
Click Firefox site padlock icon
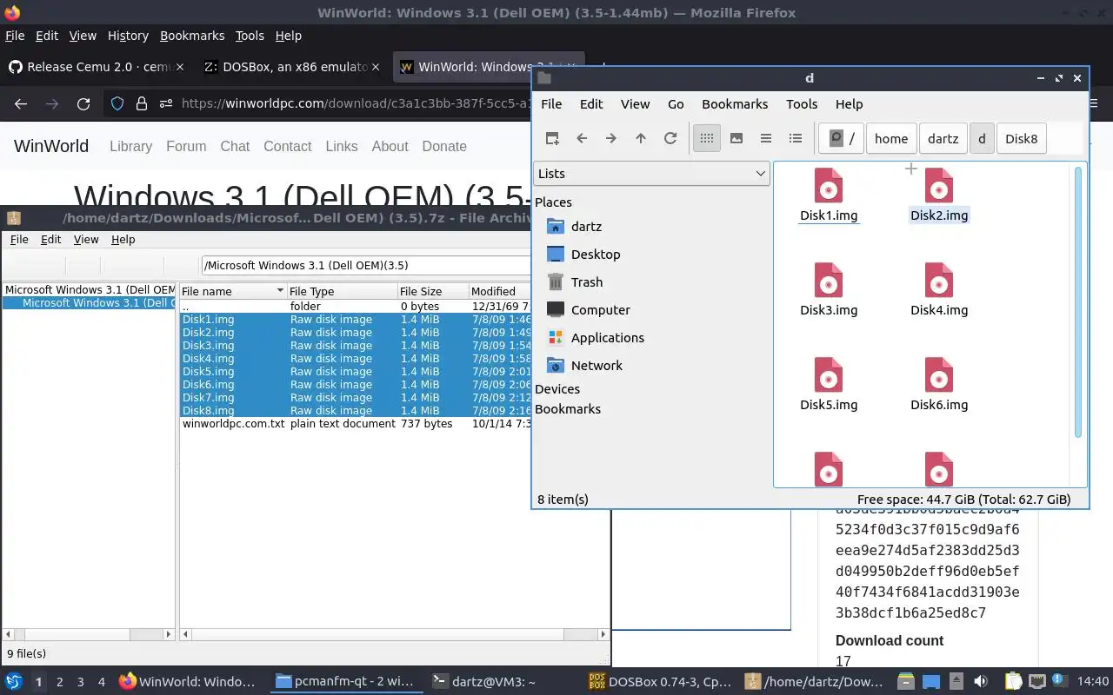coord(141,104)
